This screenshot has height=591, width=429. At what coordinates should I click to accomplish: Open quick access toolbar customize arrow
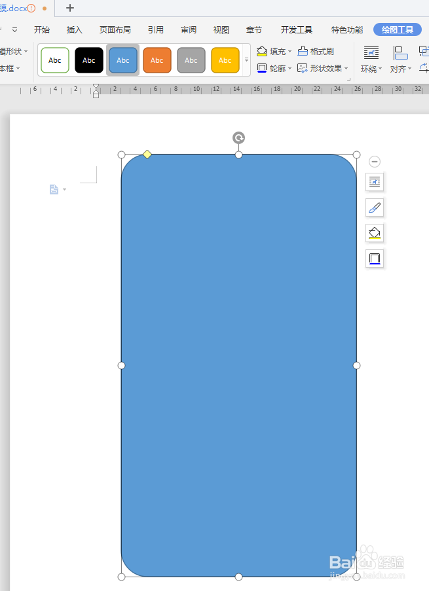coord(14,29)
